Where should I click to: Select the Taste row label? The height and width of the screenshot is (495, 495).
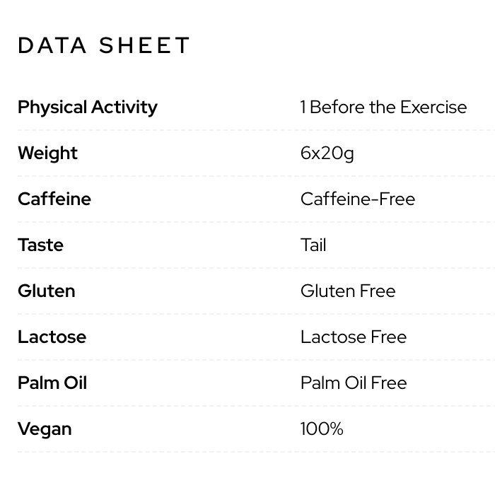(40, 245)
